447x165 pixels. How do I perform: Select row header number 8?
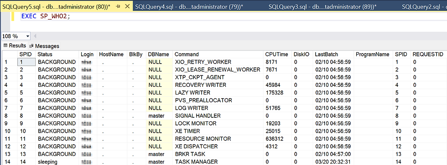10,115
